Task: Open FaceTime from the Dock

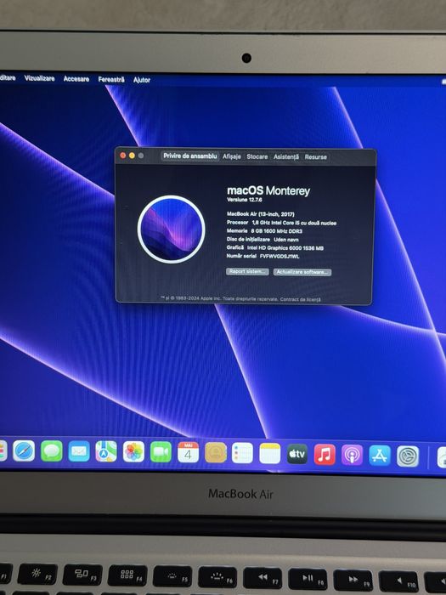Action: point(161,452)
